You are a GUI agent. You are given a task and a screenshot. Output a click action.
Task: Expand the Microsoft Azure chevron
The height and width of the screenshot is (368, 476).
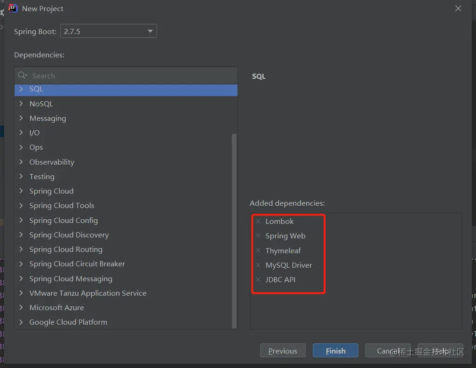click(21, 307)
